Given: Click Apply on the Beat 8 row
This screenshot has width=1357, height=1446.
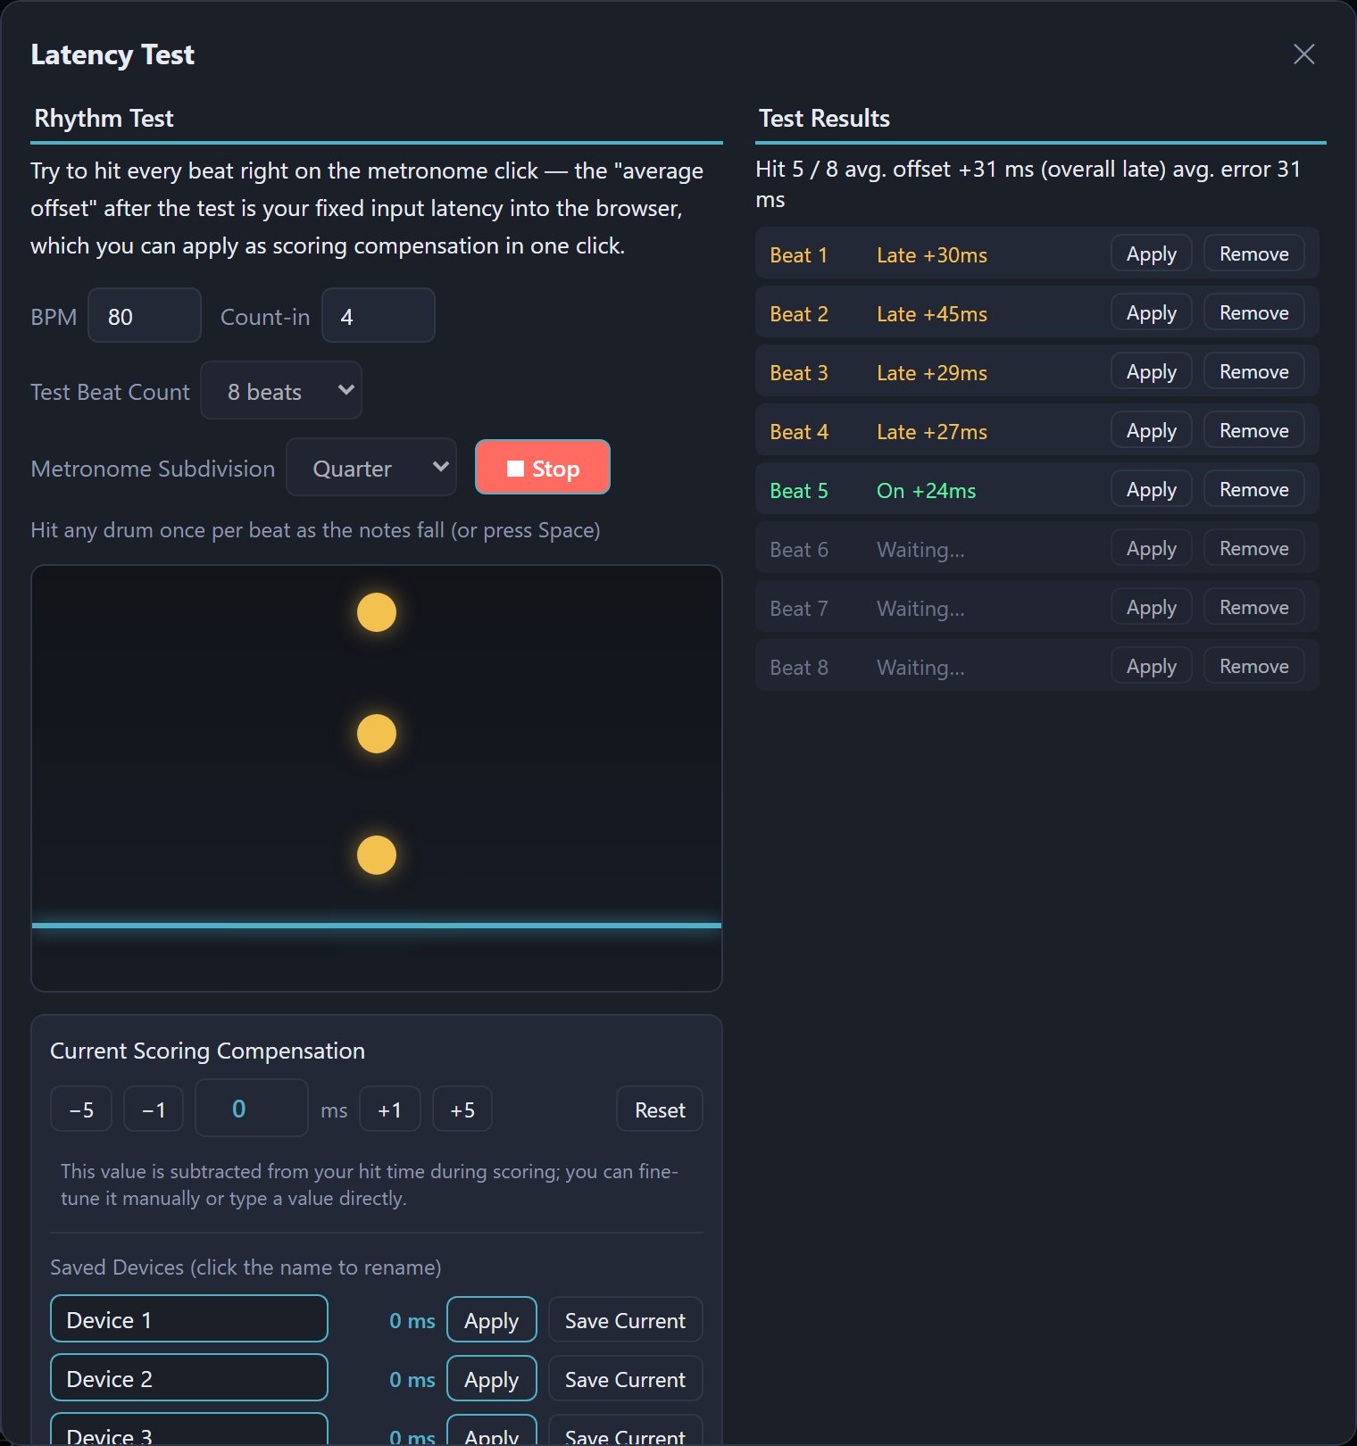Looking at the screenshot, I should [x=1152, y=666].
